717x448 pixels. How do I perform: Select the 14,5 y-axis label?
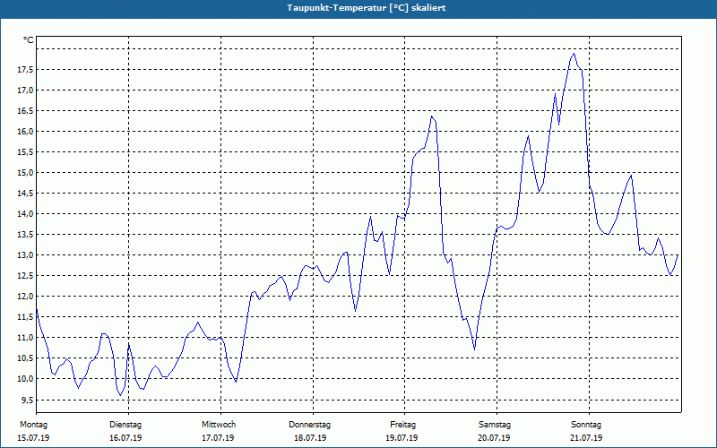pos(25,194)
